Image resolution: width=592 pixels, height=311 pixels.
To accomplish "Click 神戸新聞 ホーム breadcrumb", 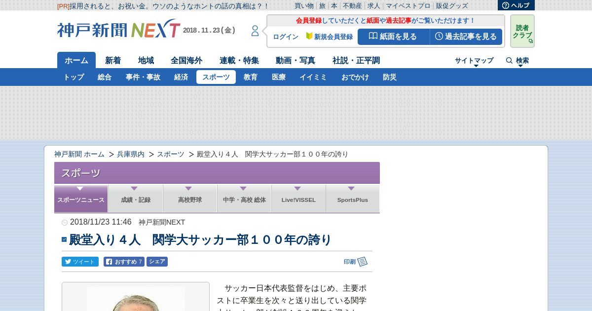I will point(79,154).
